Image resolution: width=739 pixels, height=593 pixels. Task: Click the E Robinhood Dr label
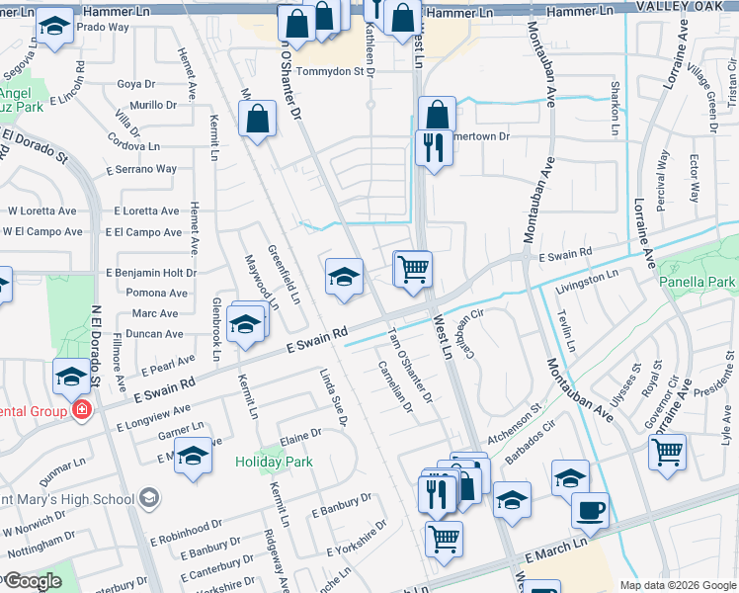pyautogui.click(x=186, y=533)
